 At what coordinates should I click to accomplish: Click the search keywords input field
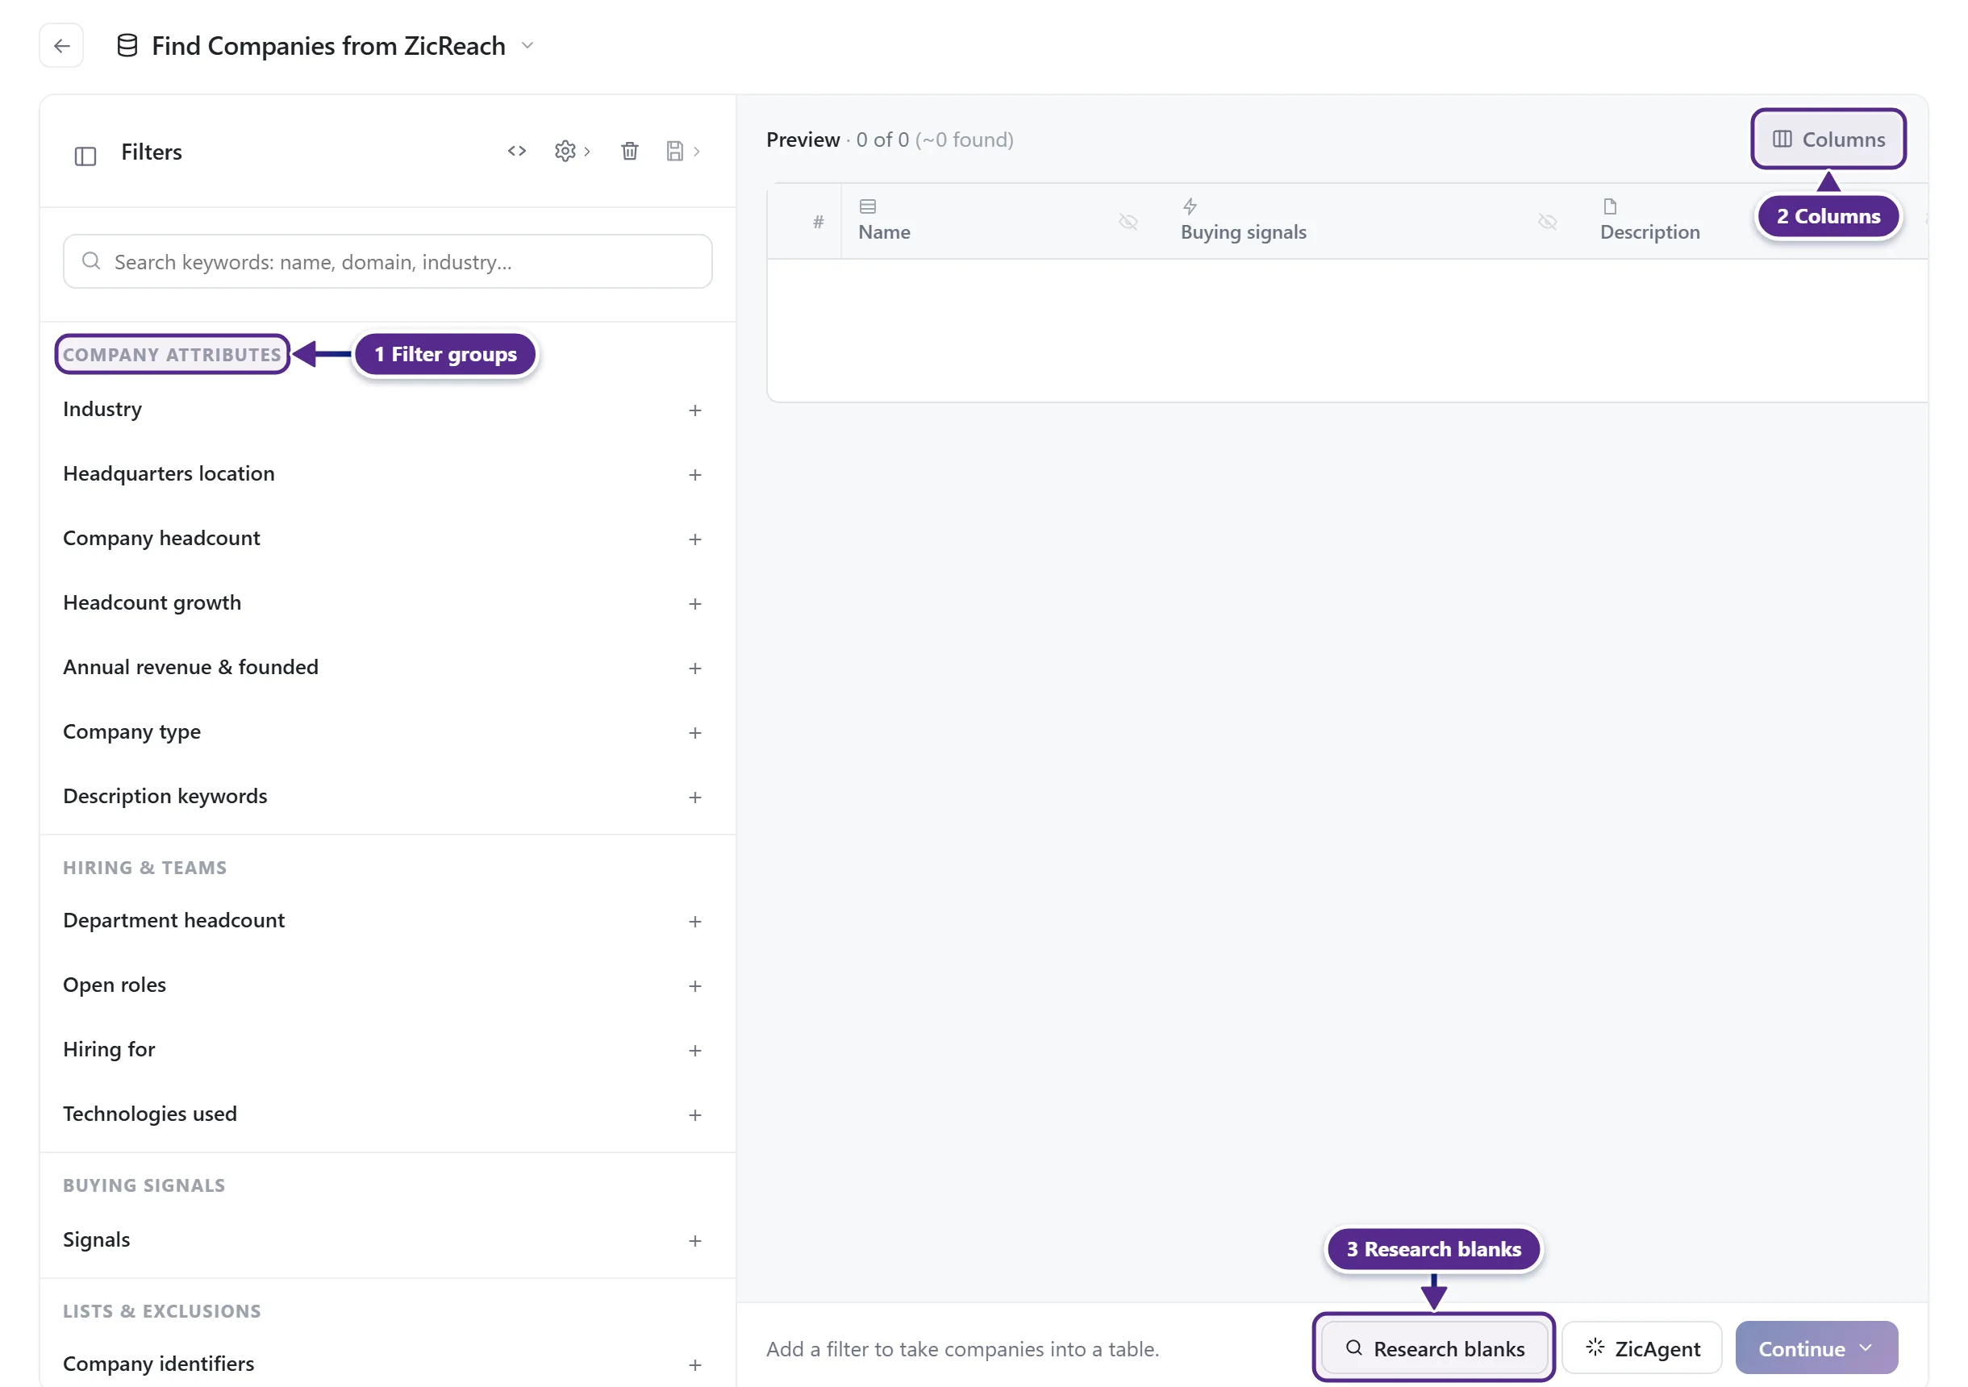387,261
